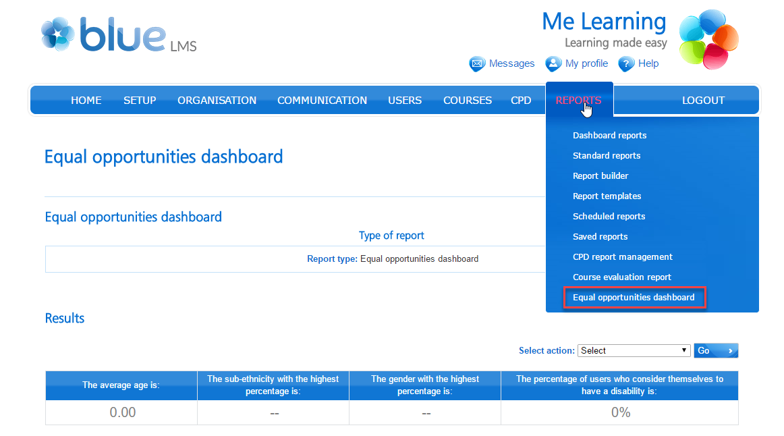The width and height of the screenshot is (784, 436).
Task: Click the Report type label
Action: [332, 259]
